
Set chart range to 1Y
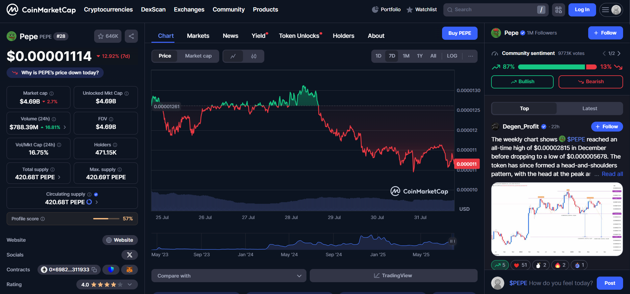coord(420,56)
